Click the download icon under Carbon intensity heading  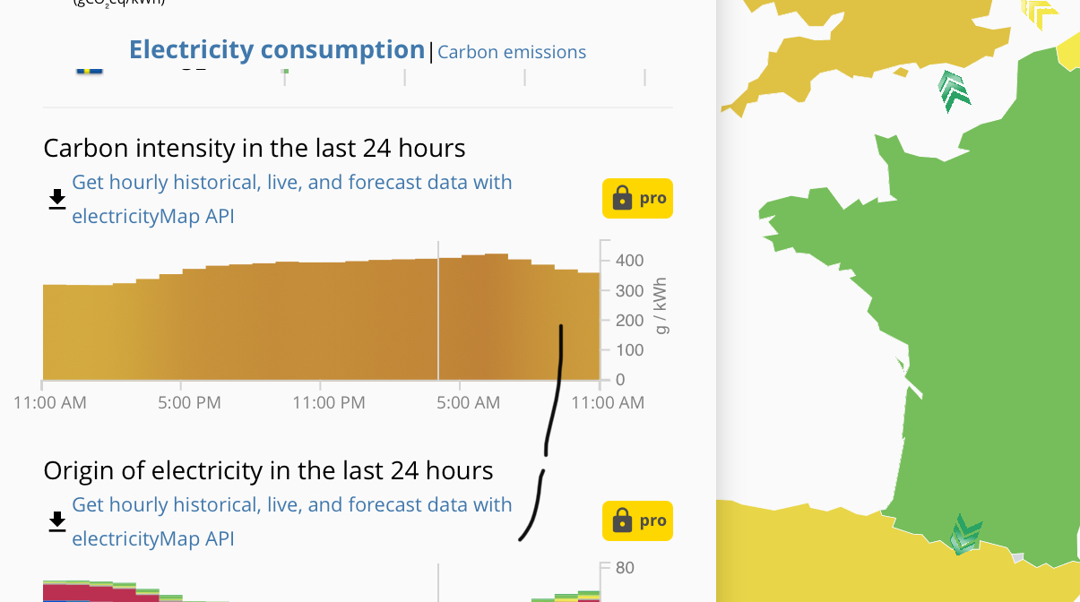click(x=57, y=199)
